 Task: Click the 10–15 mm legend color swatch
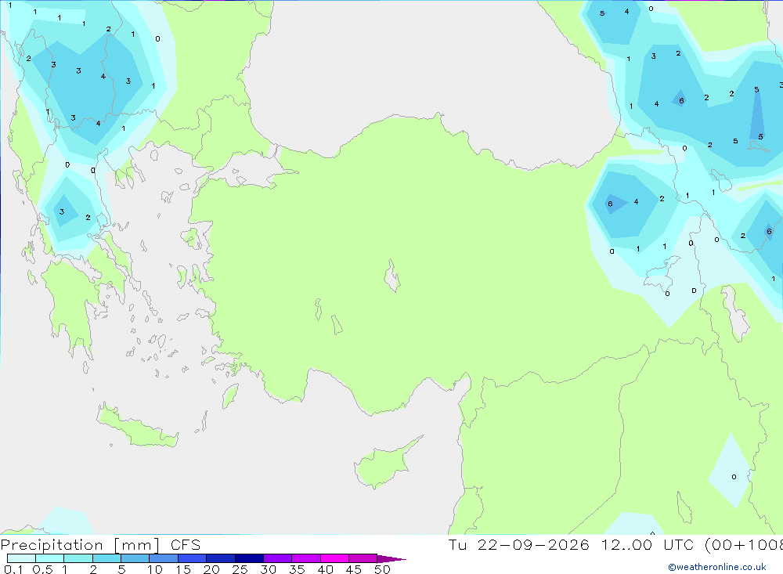(164, 558)
